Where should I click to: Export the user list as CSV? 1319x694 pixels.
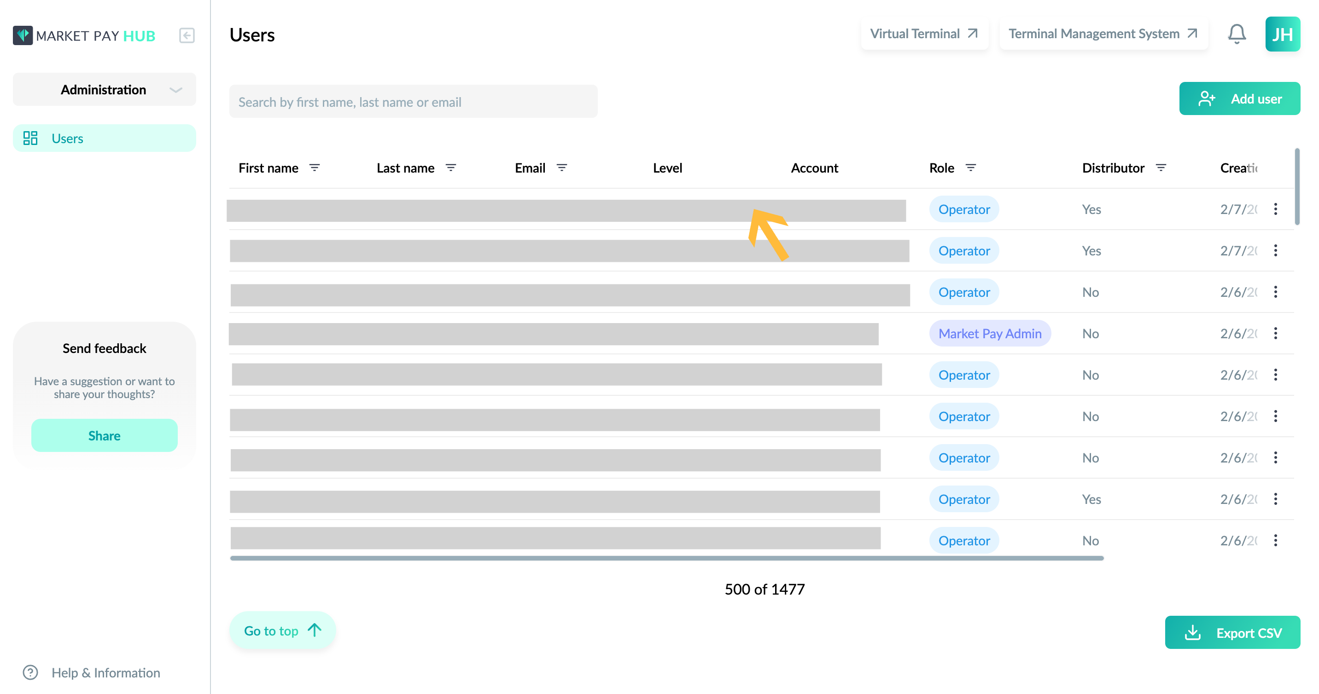click(x=1232, y=633)
